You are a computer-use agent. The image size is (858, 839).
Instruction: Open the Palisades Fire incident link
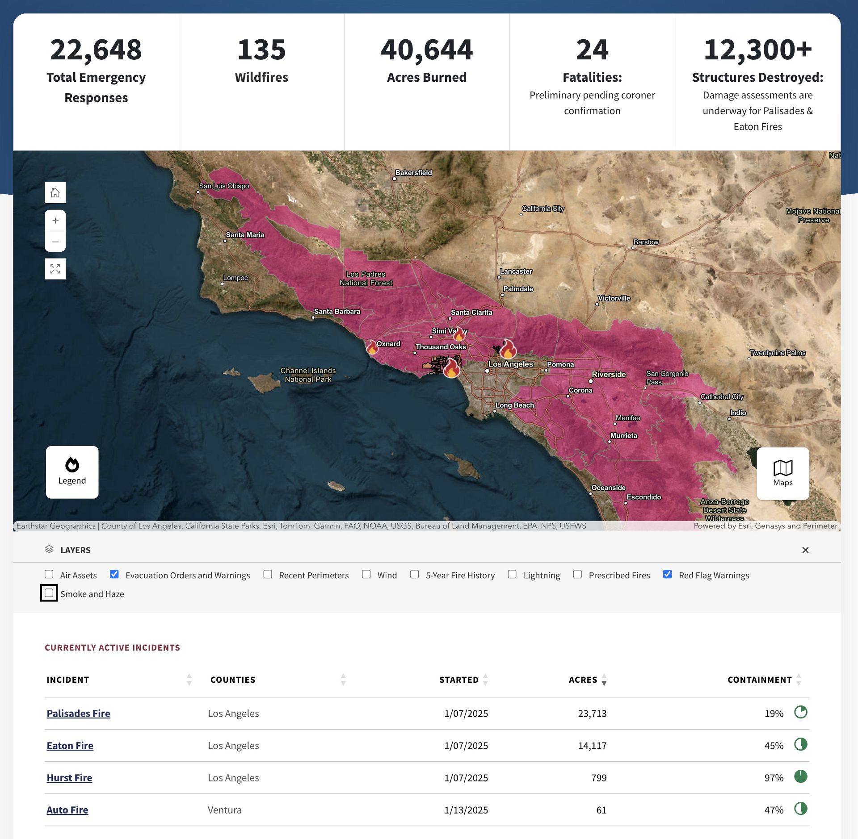click(78, 713)
